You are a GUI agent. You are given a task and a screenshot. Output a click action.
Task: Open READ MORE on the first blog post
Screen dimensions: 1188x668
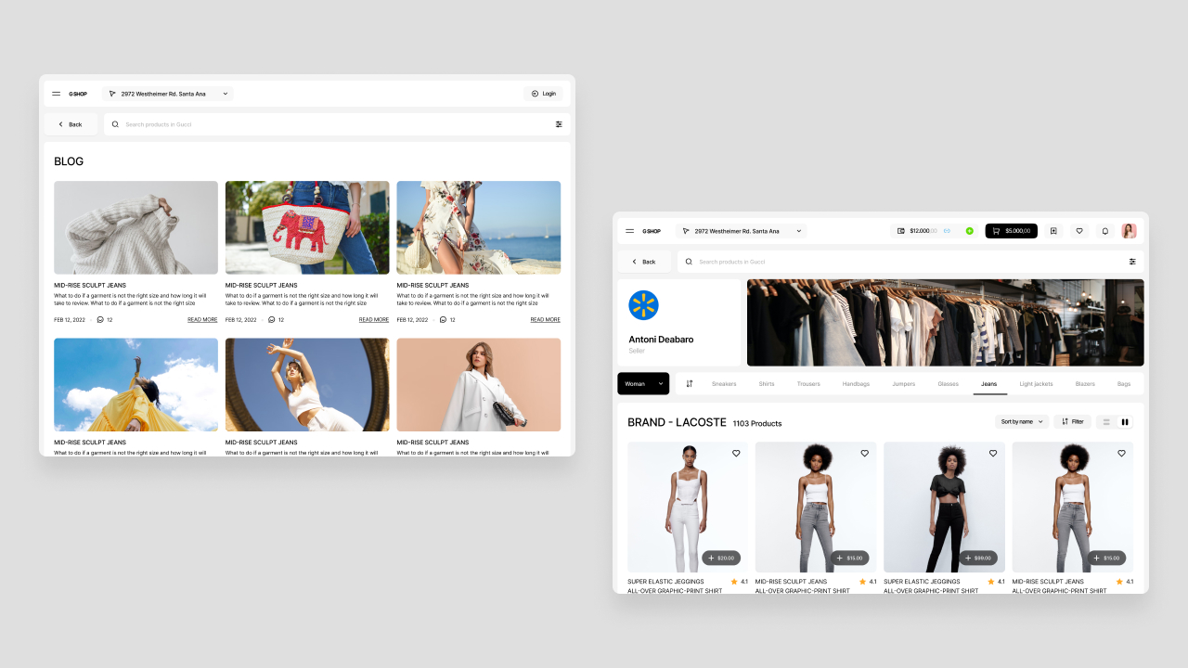click(202, 319)
